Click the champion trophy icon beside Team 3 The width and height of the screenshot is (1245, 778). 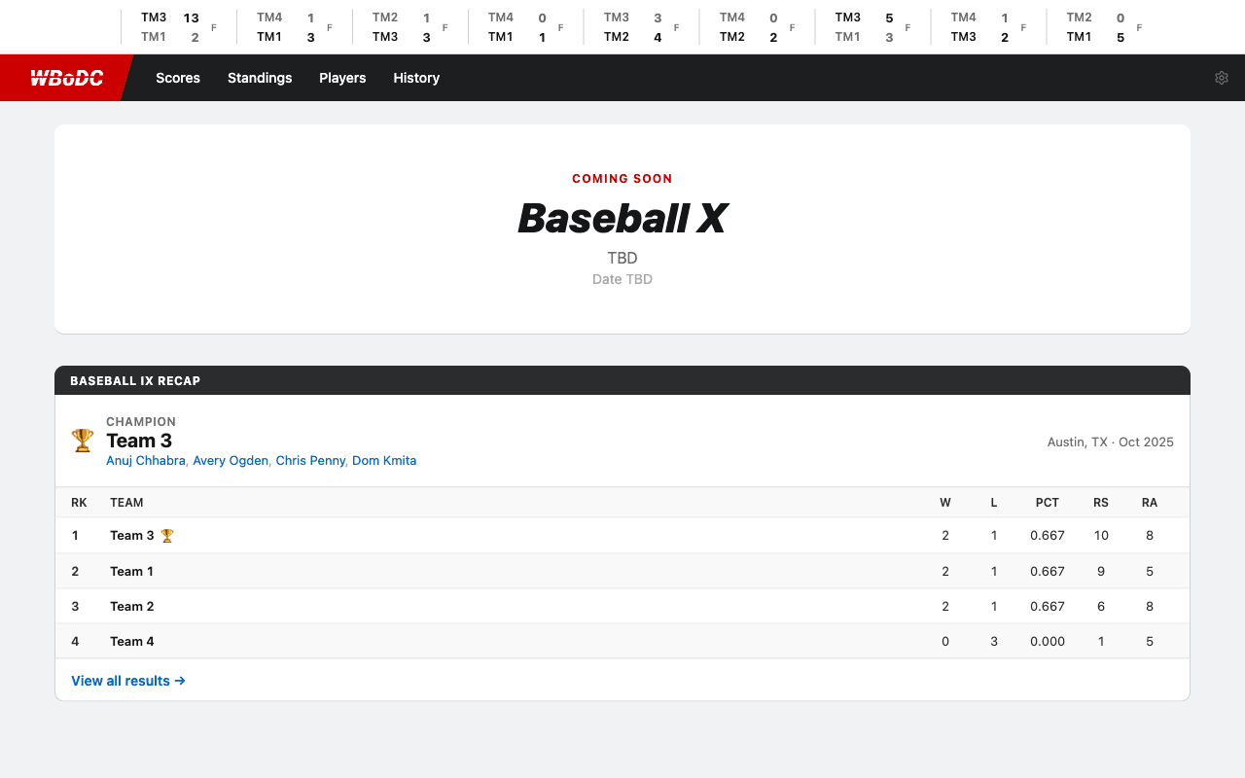[82, 440]
